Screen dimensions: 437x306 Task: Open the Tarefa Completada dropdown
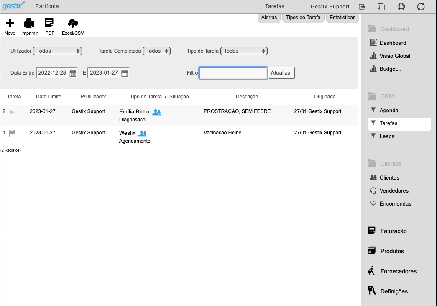point(156,51)
